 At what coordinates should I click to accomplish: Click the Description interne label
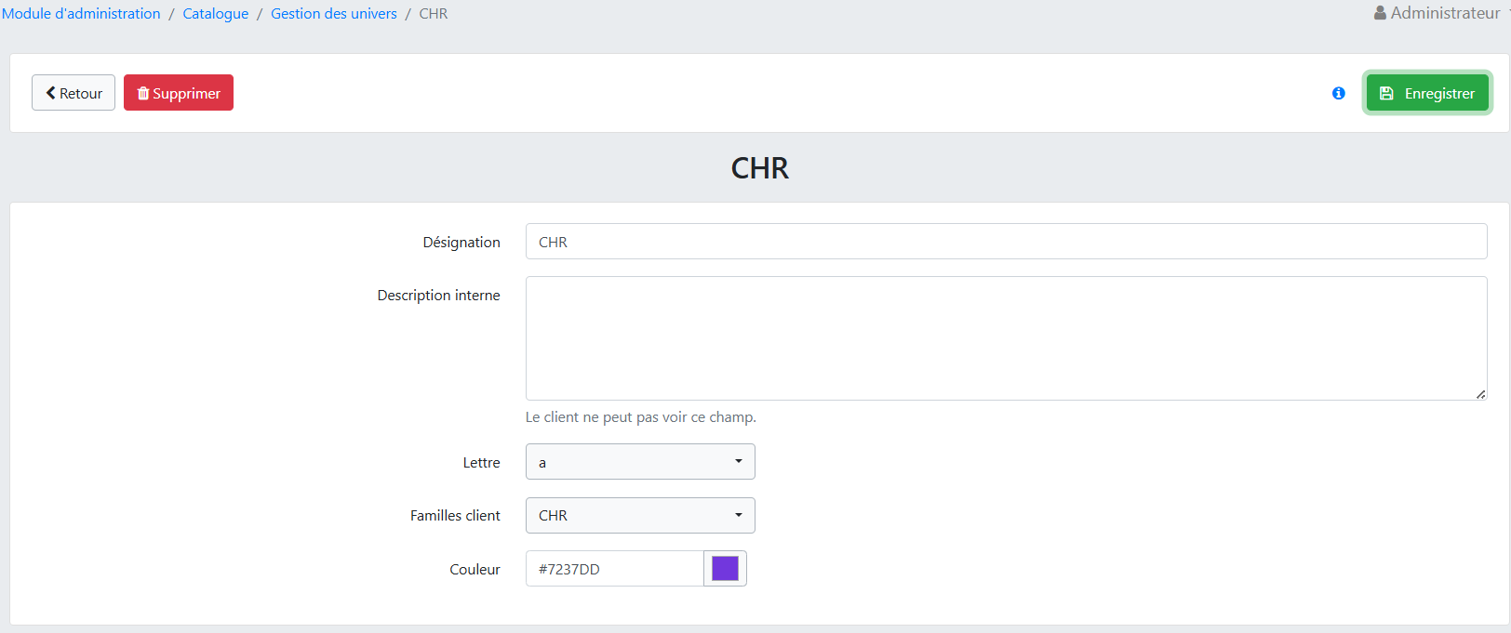coord(438,296)
